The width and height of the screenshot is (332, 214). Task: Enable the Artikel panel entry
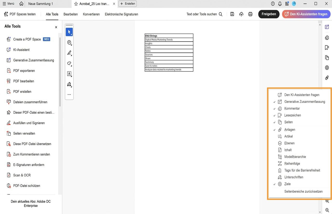288,136
